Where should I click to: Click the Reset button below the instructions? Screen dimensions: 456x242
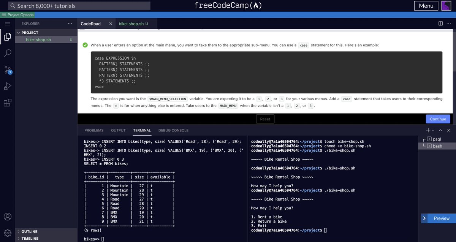[x=265, y=119]
